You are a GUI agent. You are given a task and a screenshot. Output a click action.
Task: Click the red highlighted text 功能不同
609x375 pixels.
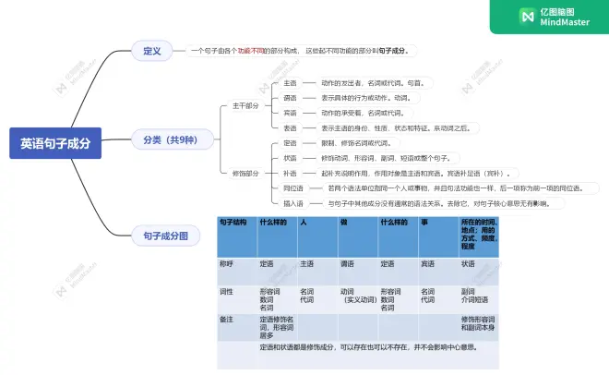coord(251,51)
